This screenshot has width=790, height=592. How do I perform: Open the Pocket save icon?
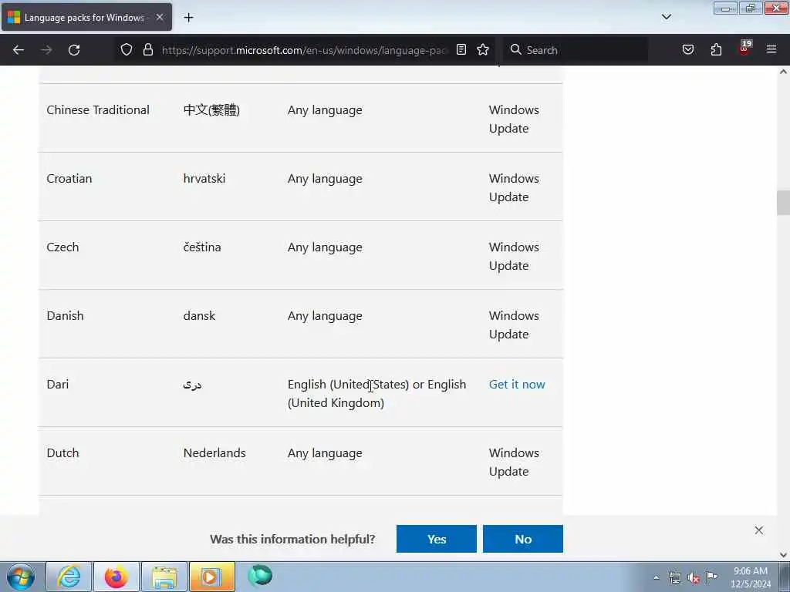pyautogui.click(x=687, y=49)
